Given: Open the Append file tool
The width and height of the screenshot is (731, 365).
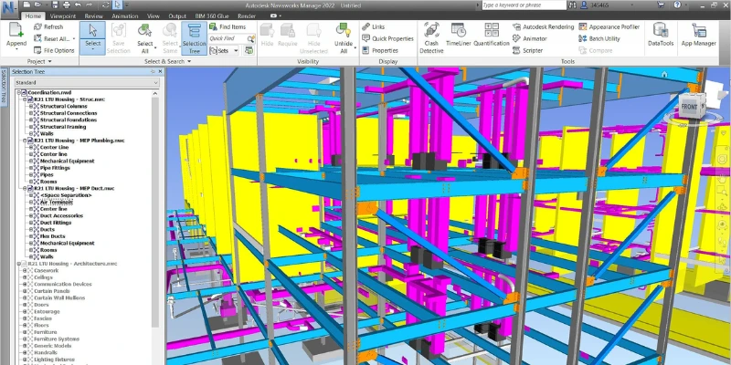Looking at the screenshot, I should (16, 35).
